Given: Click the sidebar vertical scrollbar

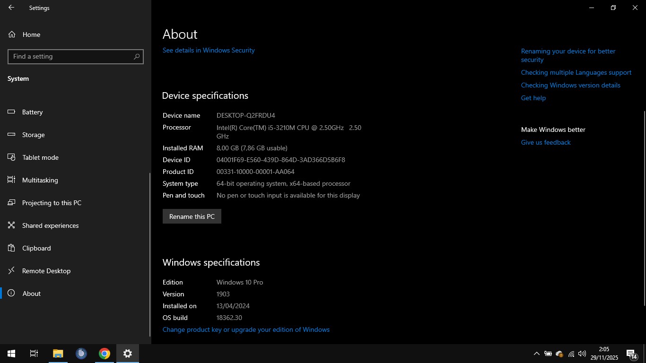Looking at the screenshot, I should click(150, 254).
